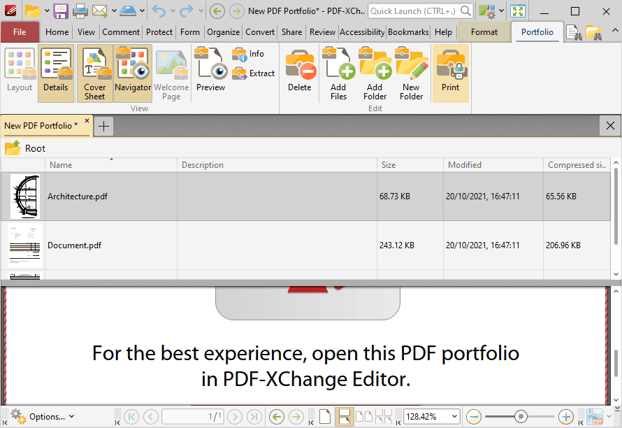The image size is (622, 428).
Task: Undo the last action
Action: 159,11
